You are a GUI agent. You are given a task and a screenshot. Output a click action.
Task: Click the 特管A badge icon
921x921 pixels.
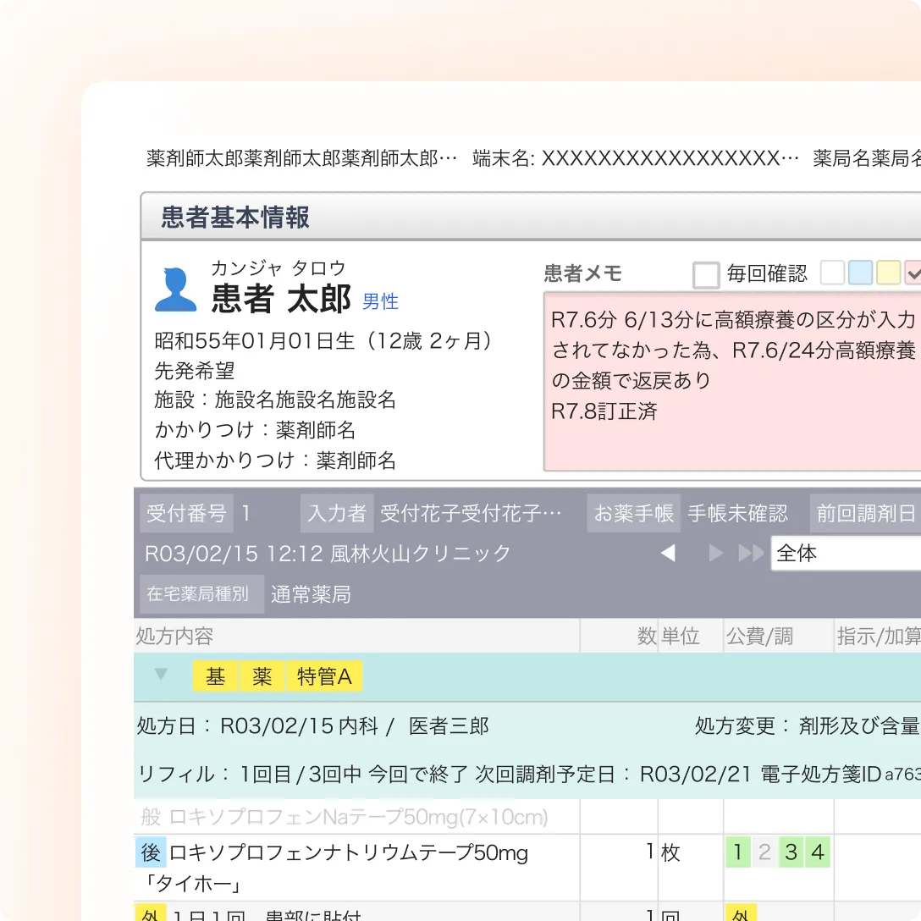[x=325, y=676]
